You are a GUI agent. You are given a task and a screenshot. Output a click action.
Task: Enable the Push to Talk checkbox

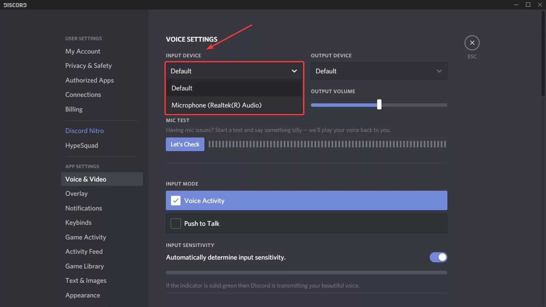176,223
